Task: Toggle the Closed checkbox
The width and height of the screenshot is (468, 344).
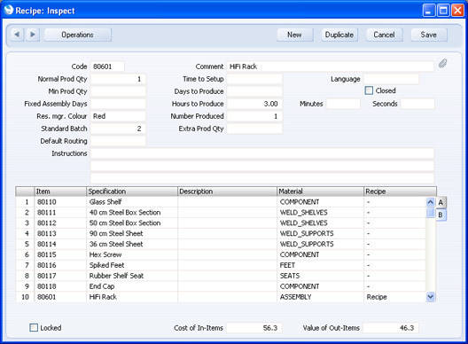Action: [x=369, y=90]
